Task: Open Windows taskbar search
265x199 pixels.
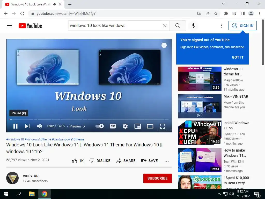Action: click(19, 194)
